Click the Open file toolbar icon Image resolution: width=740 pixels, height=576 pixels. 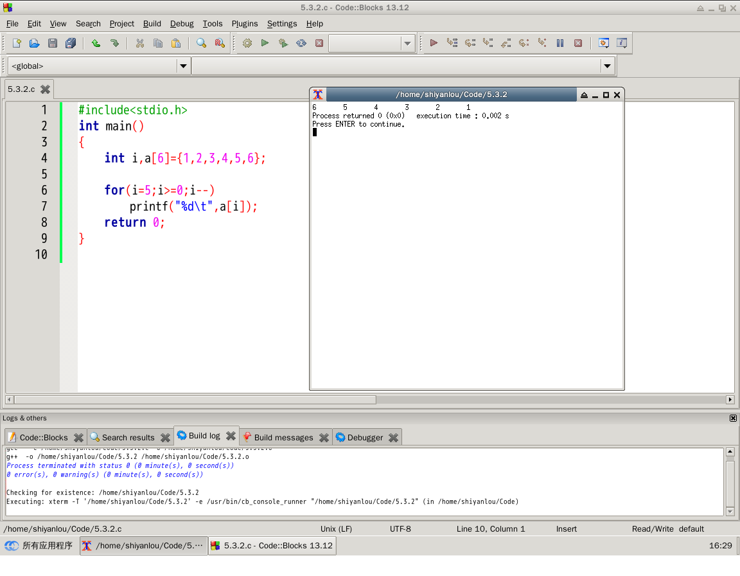[35, 44]
